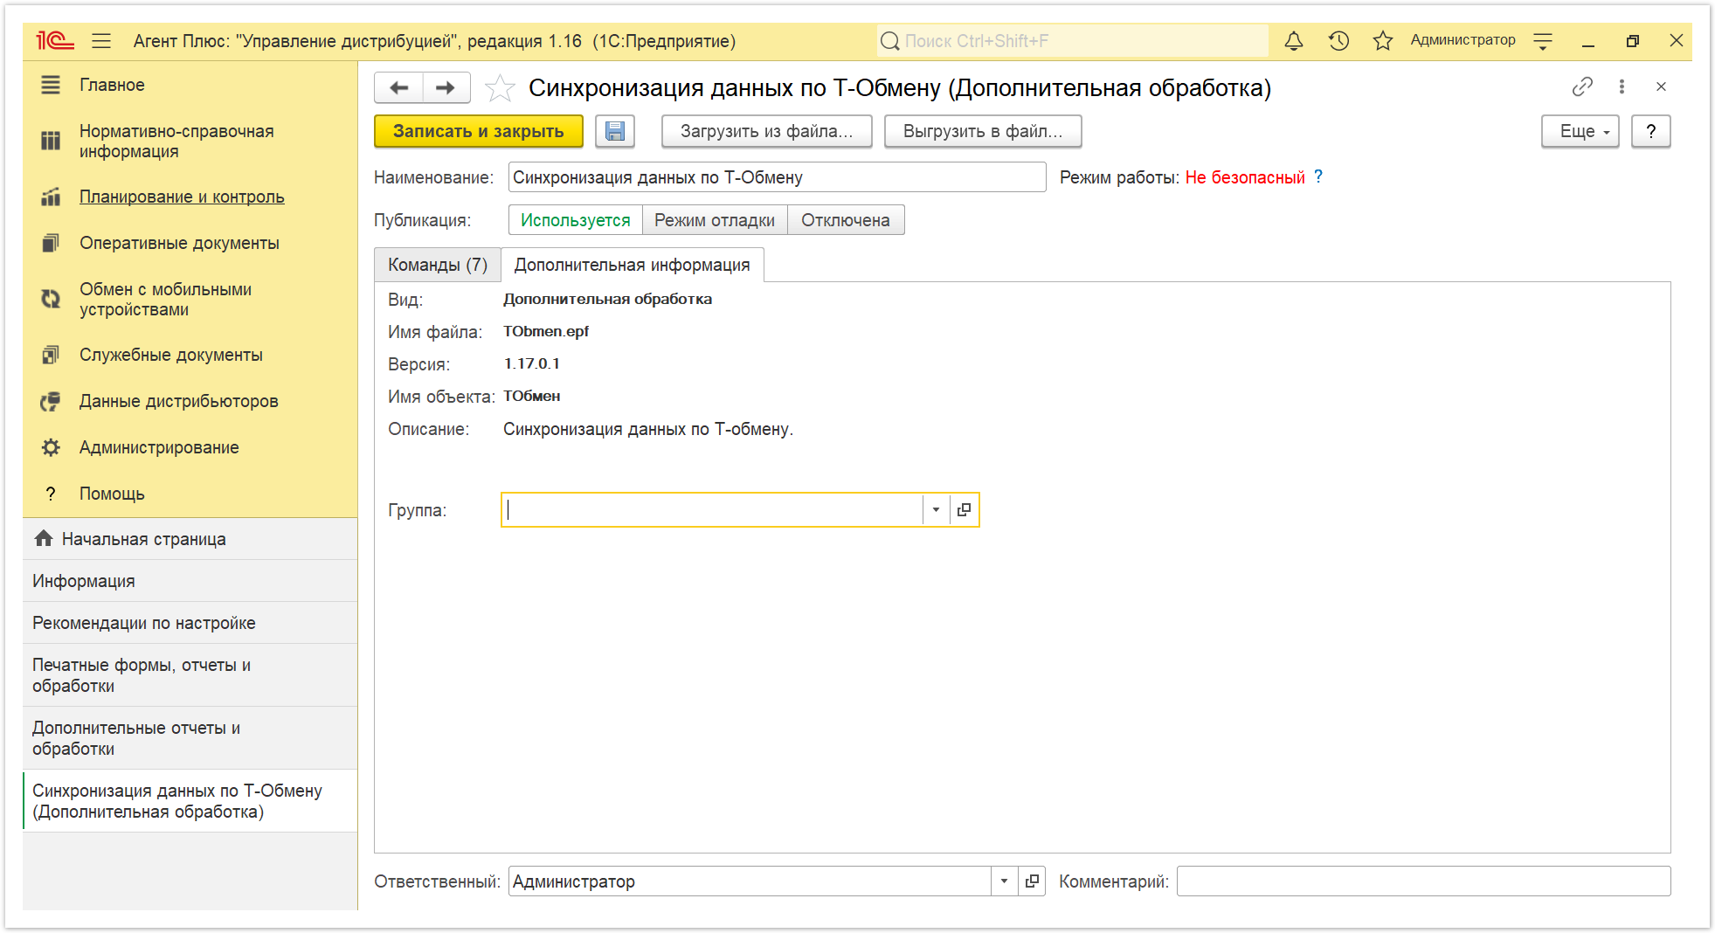Viewport: 1715px width, 933px height.
Task: Click the Комментарий input field
Action: [x=1423, y=881]
